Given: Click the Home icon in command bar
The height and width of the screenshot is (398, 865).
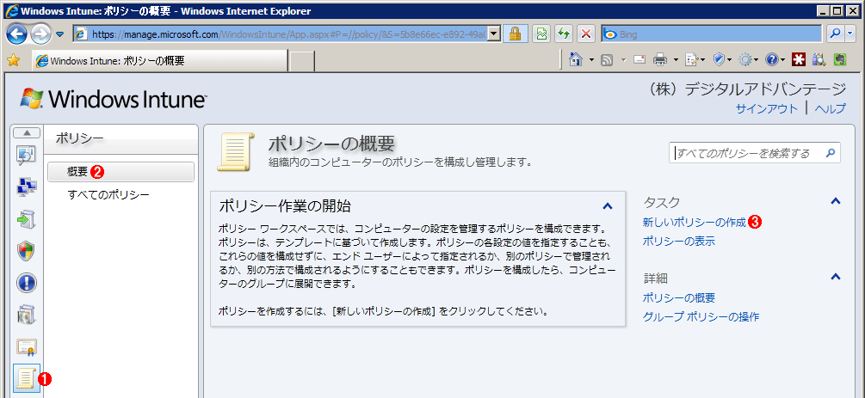Looking at the screenshot, I should (576, 59).
